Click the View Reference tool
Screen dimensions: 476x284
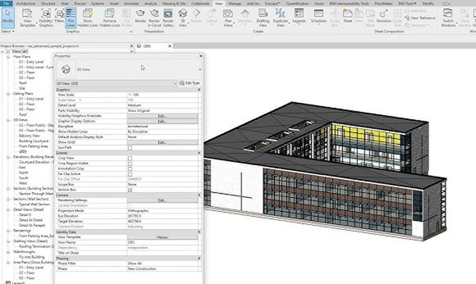coord(420,18)
